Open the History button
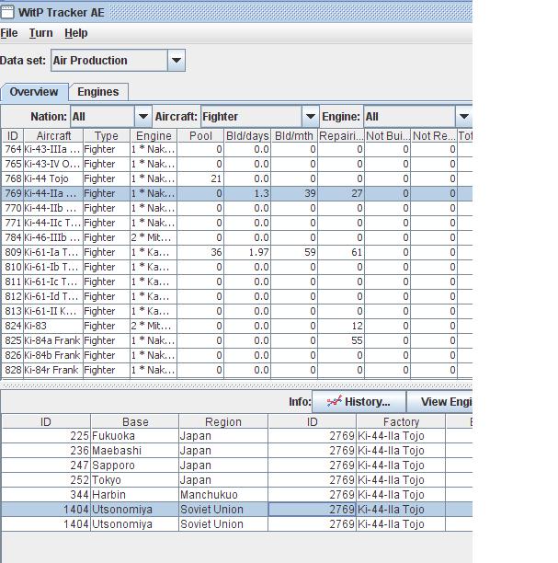 click(x=359, y=401)
